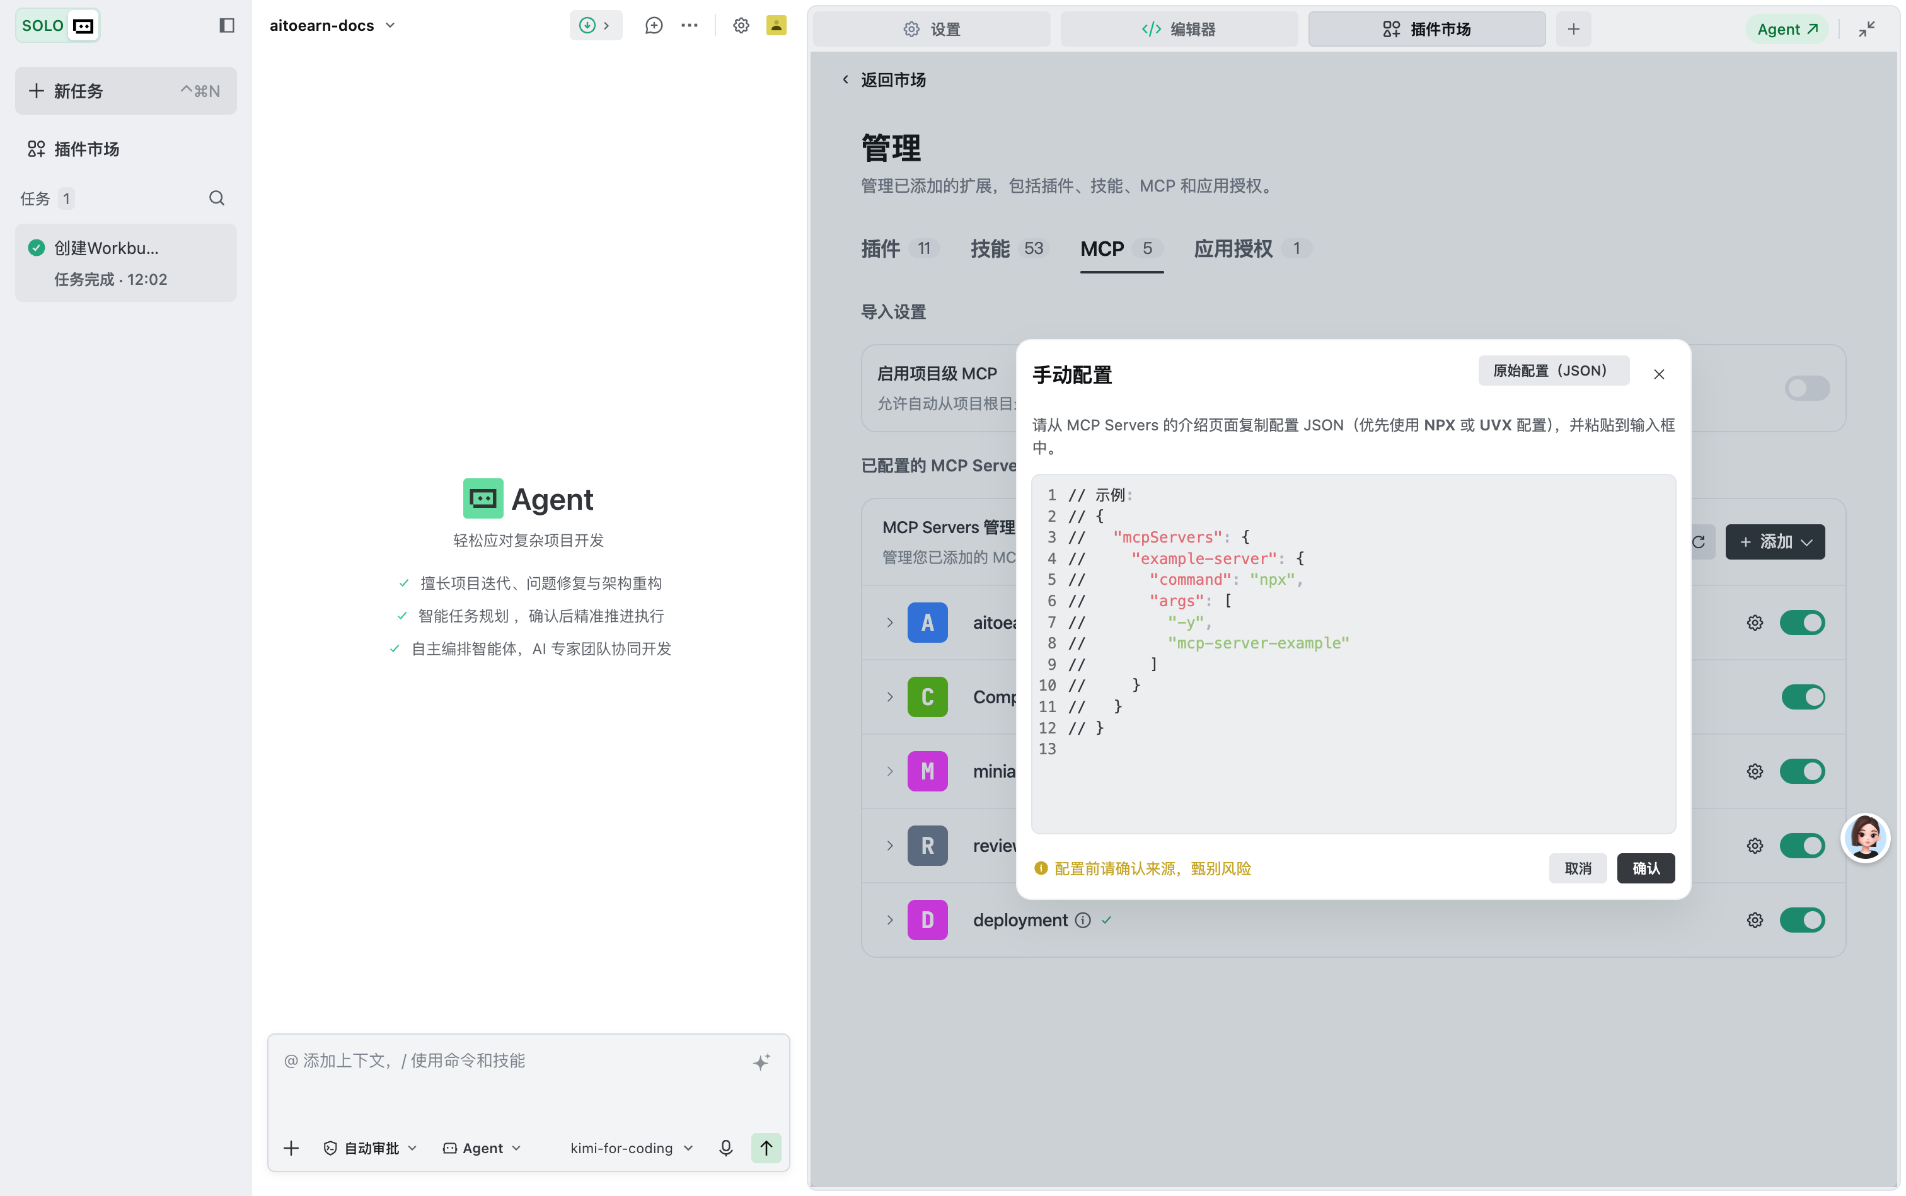Click the 取消 cancel button
This screenshot has width=1906, height=1196.
[1578, 868]
